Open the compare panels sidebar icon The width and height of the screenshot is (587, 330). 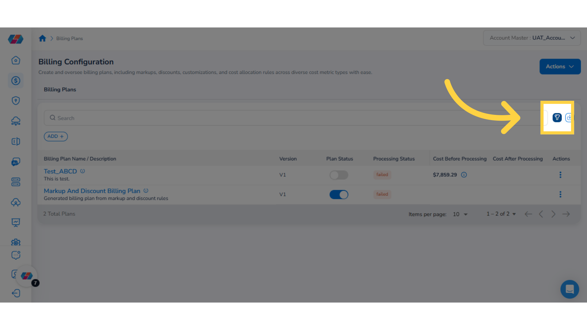16,141
